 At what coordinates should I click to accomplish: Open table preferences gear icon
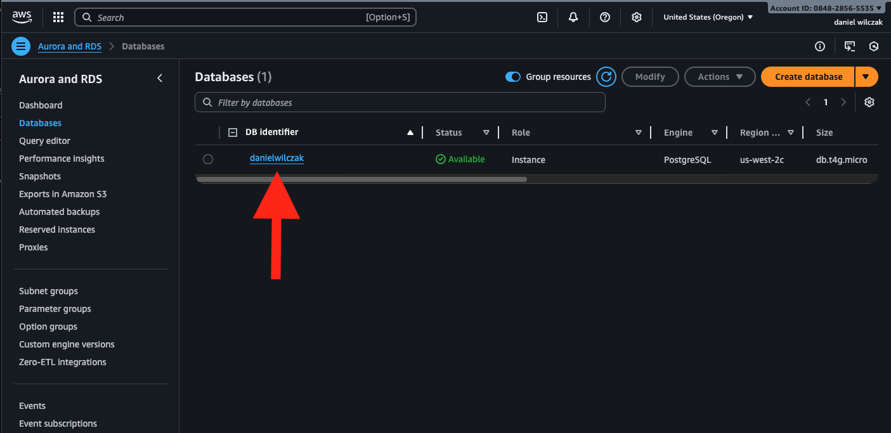[869, 102]
